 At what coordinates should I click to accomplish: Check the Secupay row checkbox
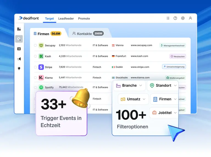(35, 45)
